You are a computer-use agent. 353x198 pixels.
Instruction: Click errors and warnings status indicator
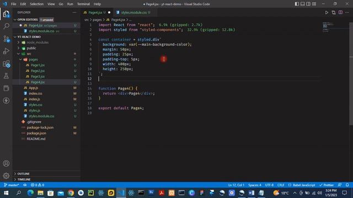(38, 185)
